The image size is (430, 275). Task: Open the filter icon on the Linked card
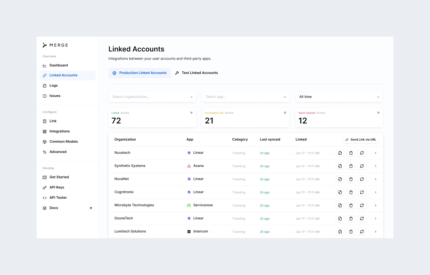pyautogui.click(x=191, y=113)
